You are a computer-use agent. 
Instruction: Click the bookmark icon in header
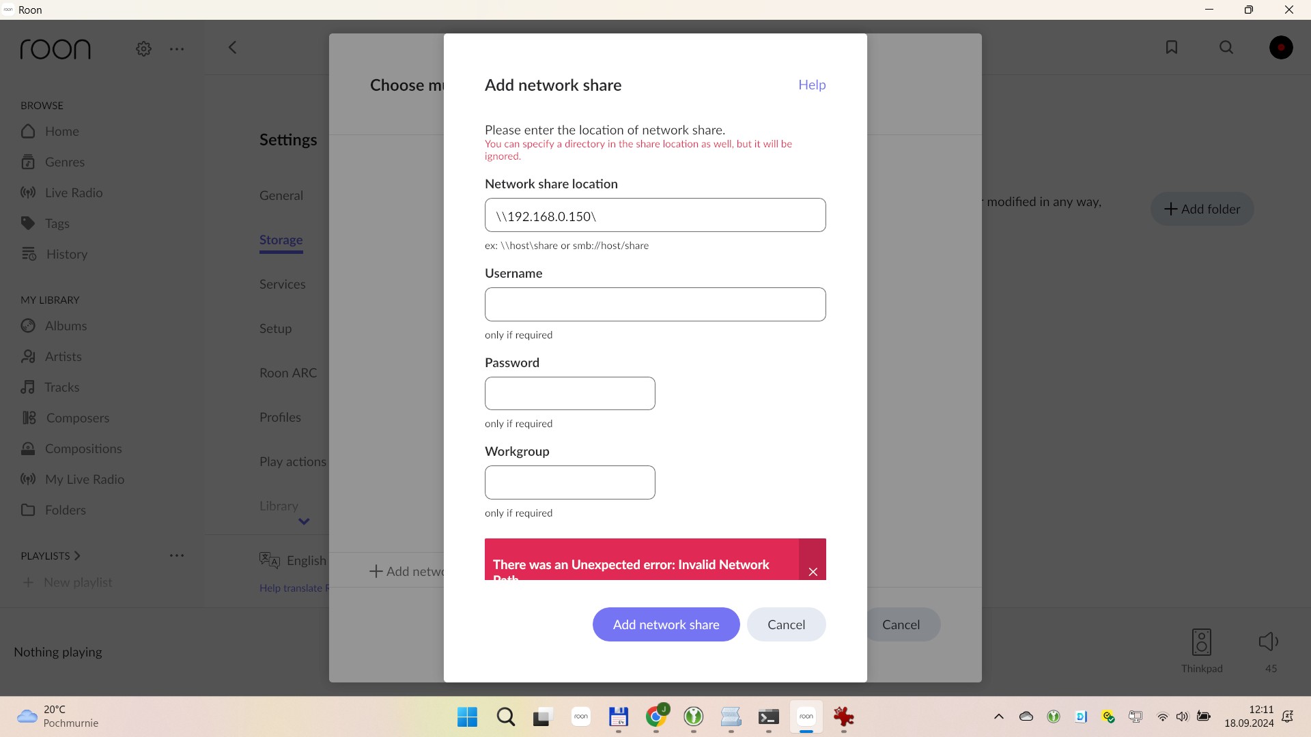[1172, 47]
